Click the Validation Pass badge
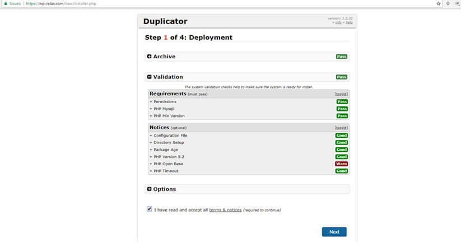461x242 pixels. pos(341,77)
